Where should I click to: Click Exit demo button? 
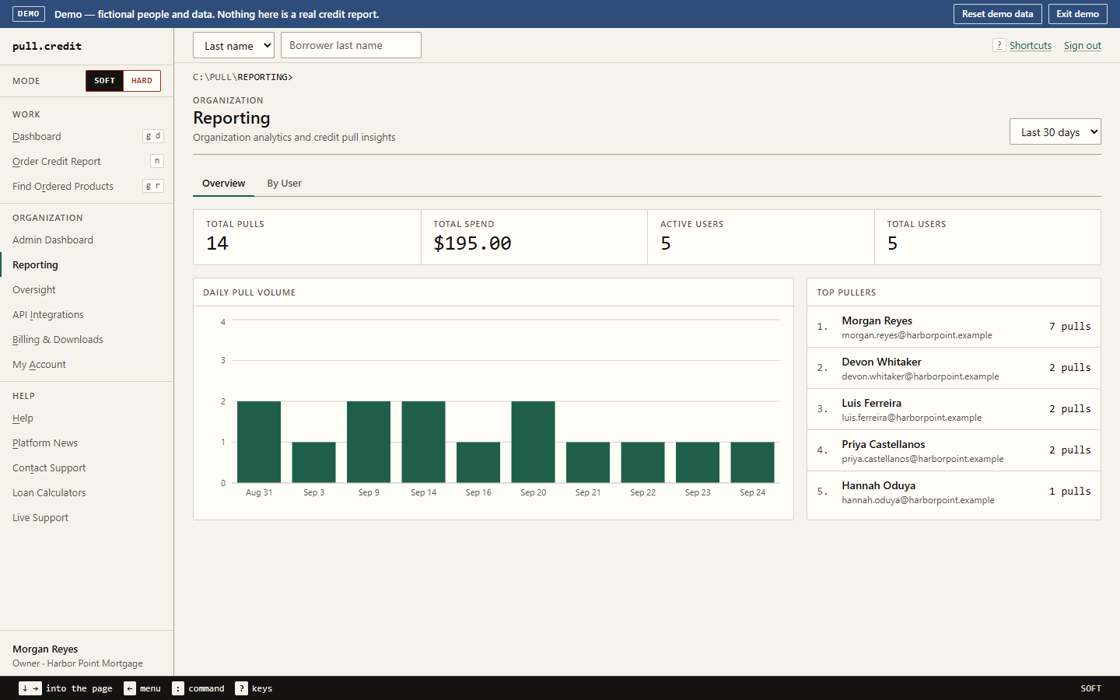(x=1077, y=14)
